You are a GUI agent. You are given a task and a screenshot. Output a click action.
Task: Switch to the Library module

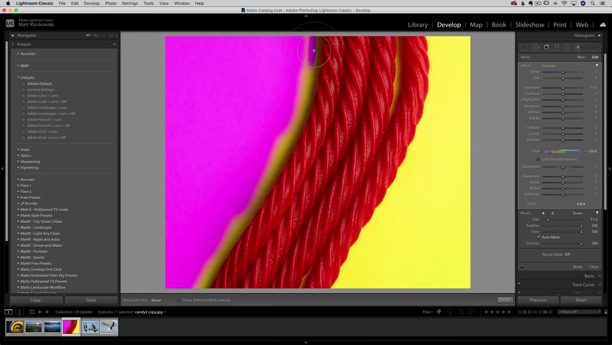418,24
